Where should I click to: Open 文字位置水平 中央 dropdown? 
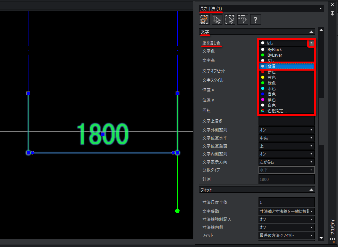pos(287,138)
